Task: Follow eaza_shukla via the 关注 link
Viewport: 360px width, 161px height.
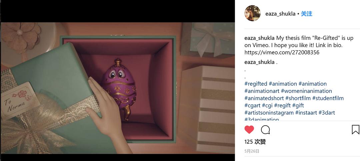Action: [x=307, y=14]
